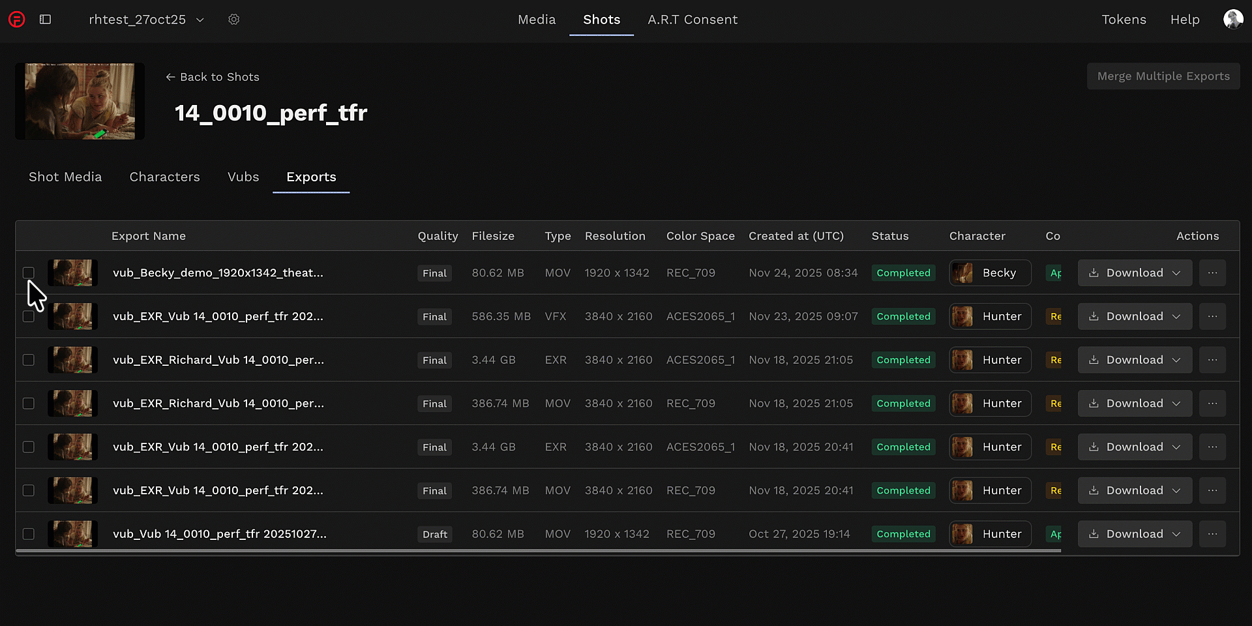Screen dimensions: 1252x626
Task: Click the red app logo icon
Action: (17, 20)
